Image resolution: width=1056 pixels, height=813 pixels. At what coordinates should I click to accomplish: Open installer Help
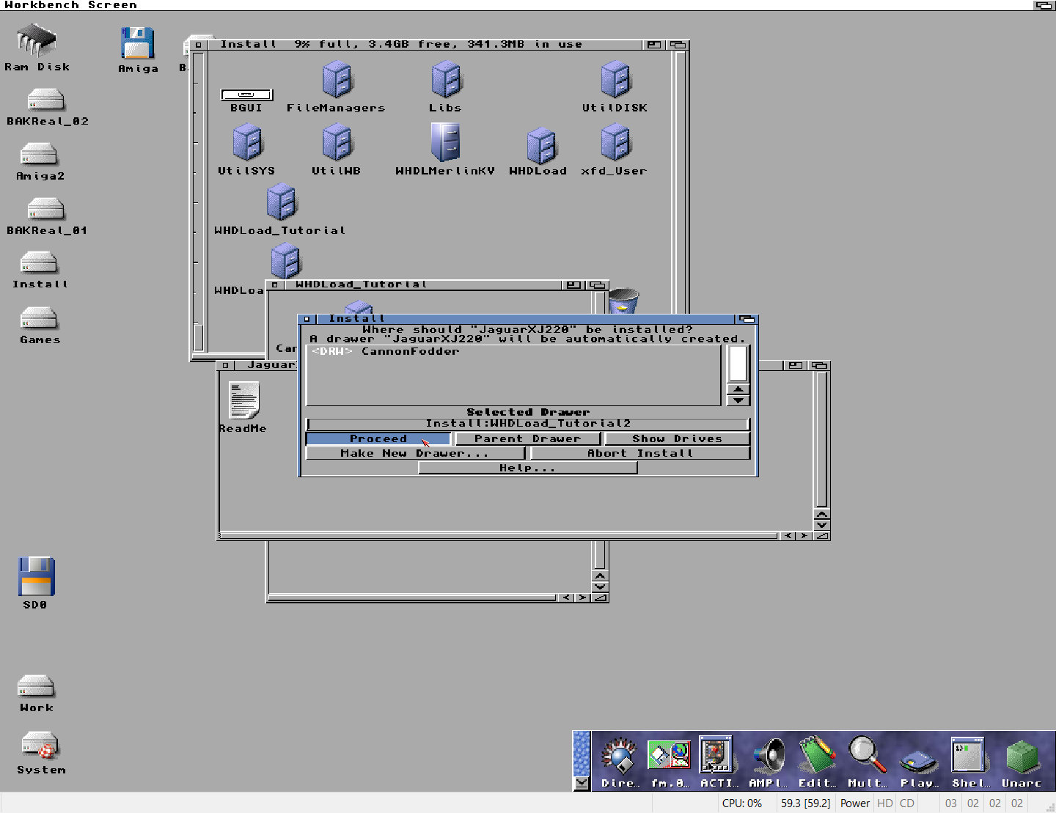pyautogui.click(x=527, y=468)
